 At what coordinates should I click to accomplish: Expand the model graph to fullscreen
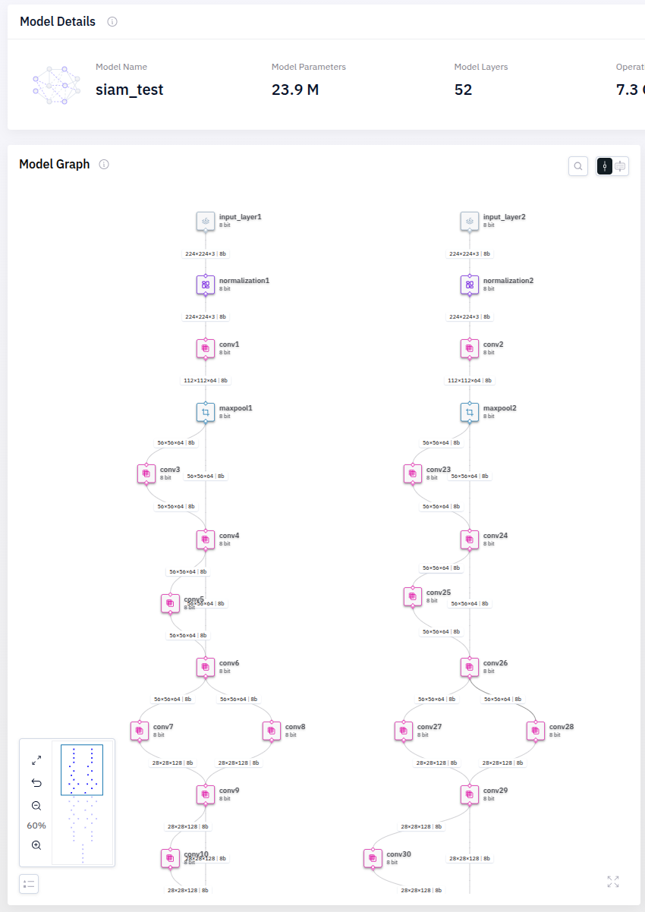613,882
